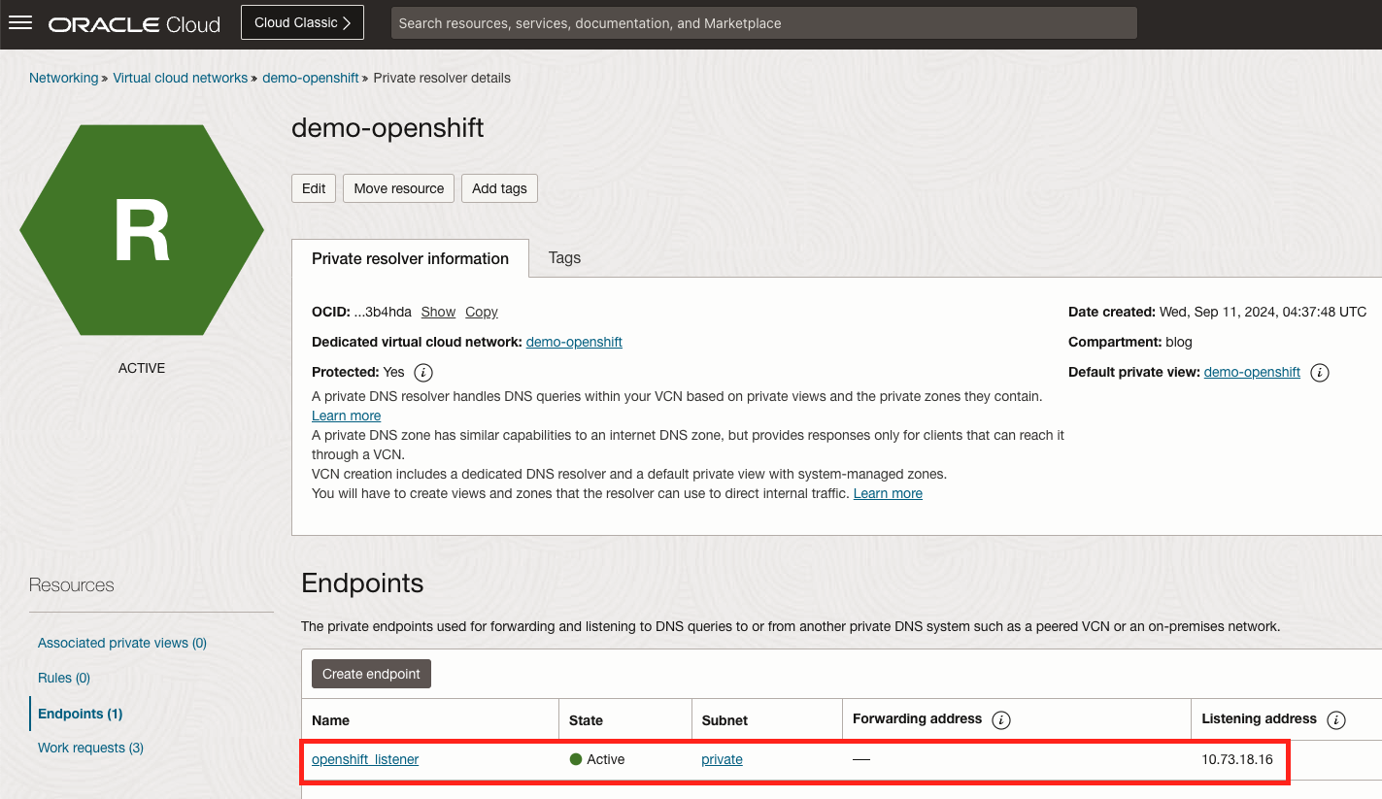This screenshot has height=799, width=1382.
Task: Open the dedicated virtual cloud network link
Action: click(x=574, y=342)
